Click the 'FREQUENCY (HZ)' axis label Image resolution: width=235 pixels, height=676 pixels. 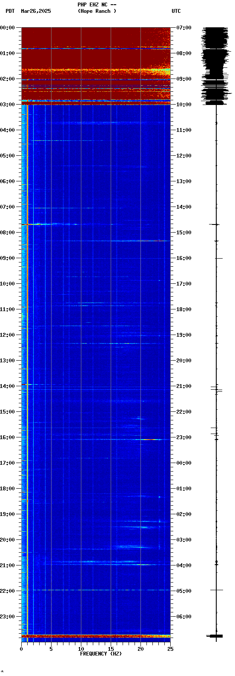tap(101, 654)
